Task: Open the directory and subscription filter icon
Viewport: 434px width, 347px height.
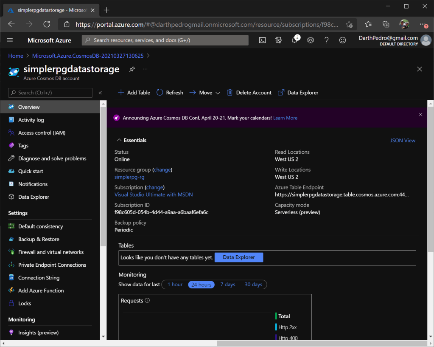Action: click(x=279, y=40)
